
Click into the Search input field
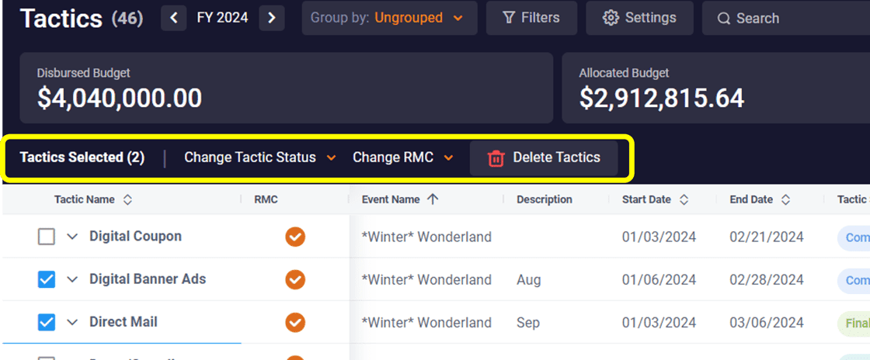pyautogui.click(x=785, y=19)
